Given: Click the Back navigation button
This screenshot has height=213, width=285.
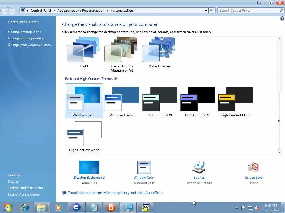Looking at the screenshot, I should pyautogui.click(x=4, y=11).
